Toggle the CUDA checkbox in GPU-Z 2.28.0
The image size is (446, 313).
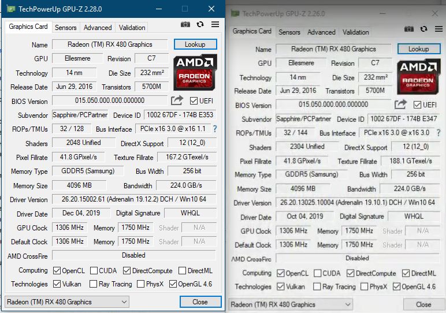coord(94,271)
